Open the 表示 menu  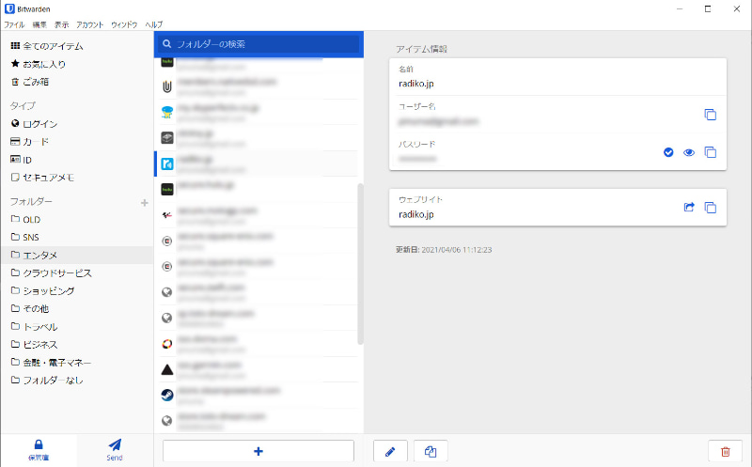61,24
